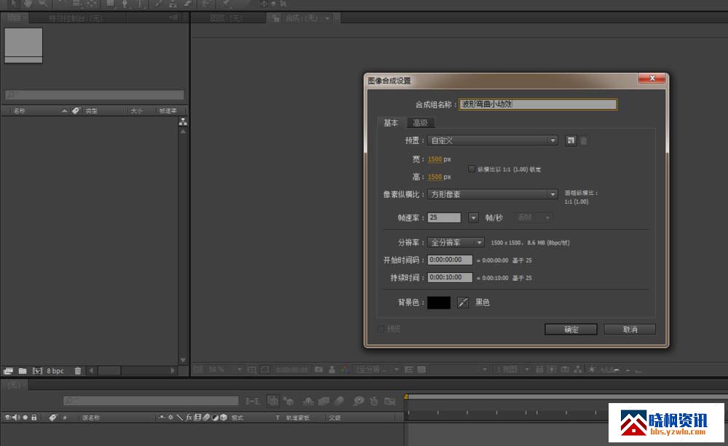
Task: Open the viewer 50% magnification dropdown
Action: (x=225, y=370)
